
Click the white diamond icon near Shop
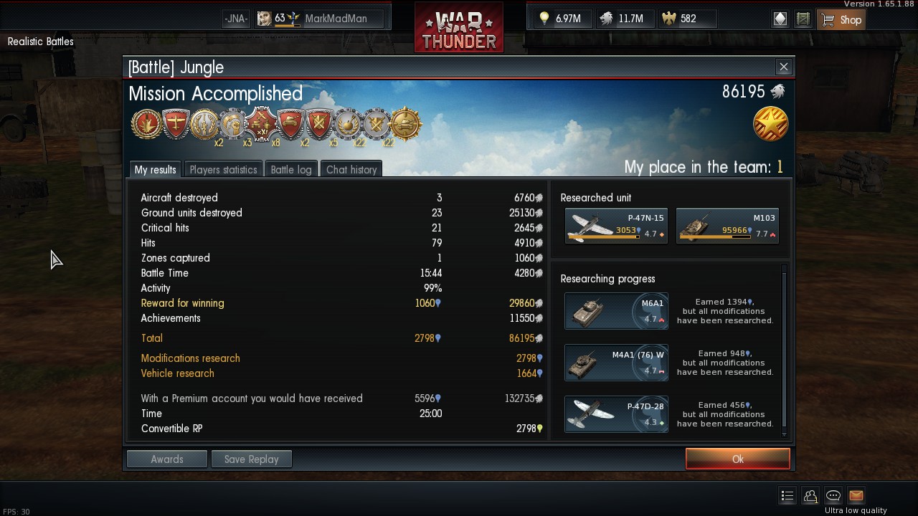(x=780, y=19)
